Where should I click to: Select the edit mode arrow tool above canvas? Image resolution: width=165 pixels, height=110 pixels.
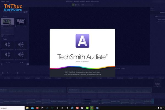[x=73, y=5]
